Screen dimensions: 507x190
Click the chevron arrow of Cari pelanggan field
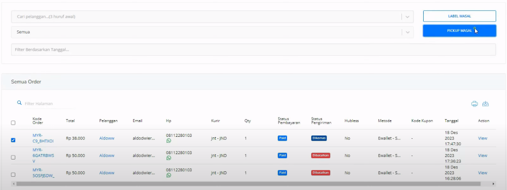click(407, 17)
